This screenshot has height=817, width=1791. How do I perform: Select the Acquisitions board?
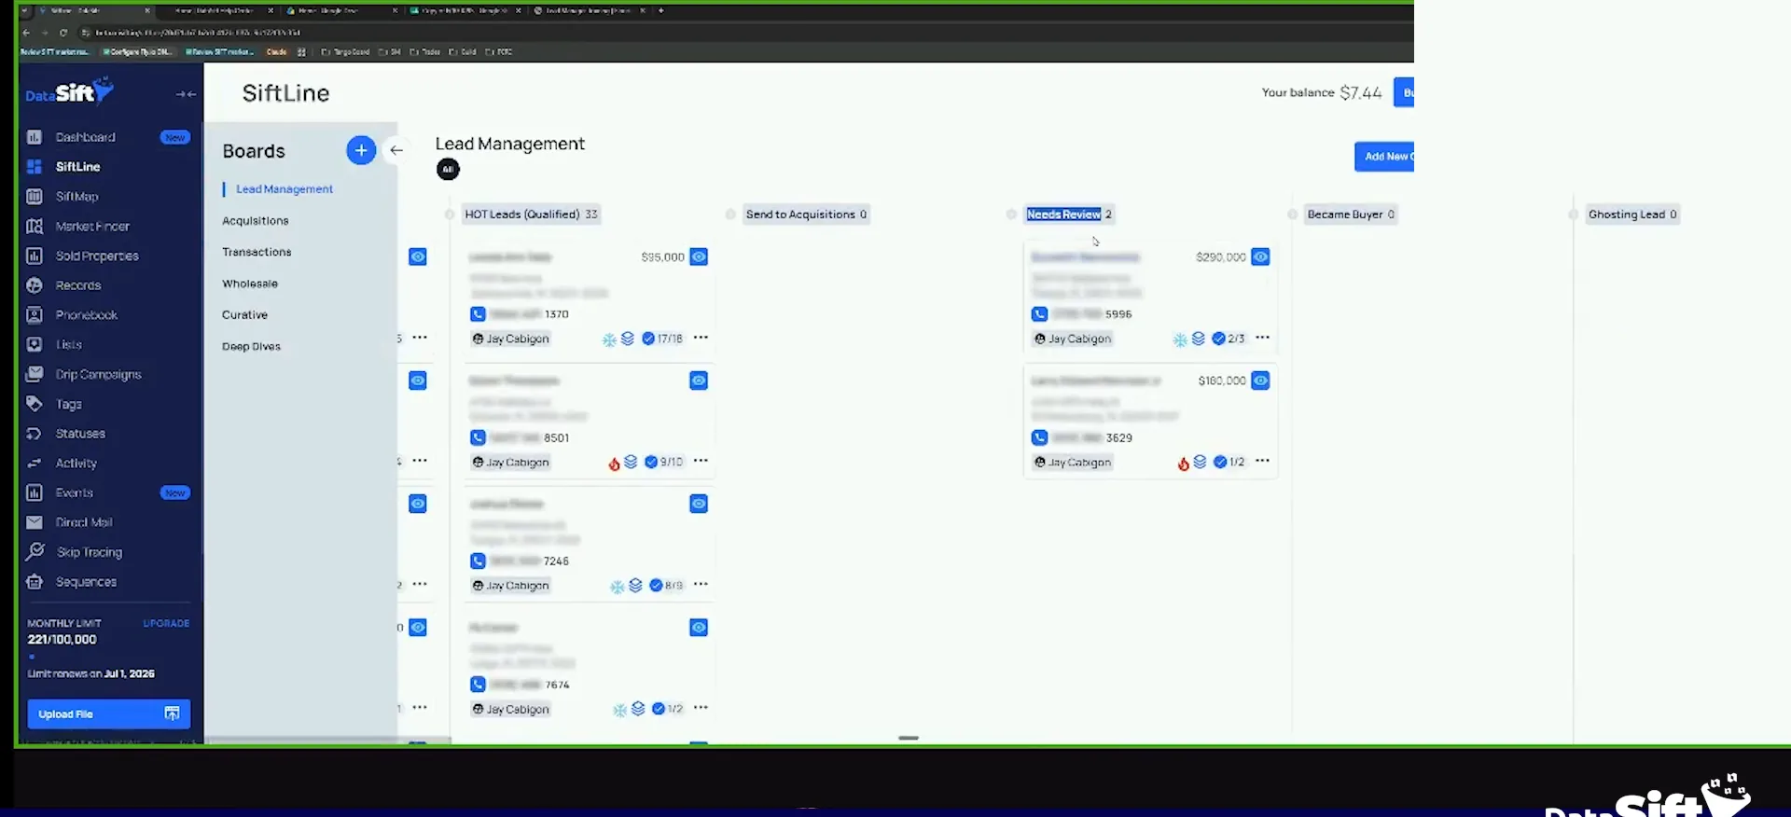click(256, 221)
